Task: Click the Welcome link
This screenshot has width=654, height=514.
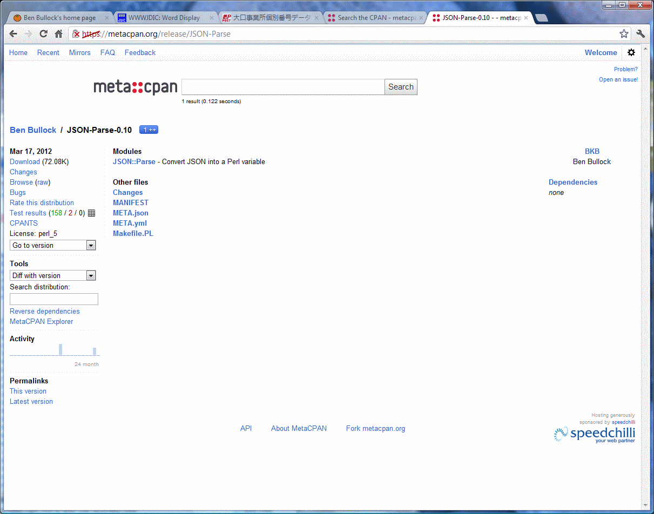Action: click(601, 52)
